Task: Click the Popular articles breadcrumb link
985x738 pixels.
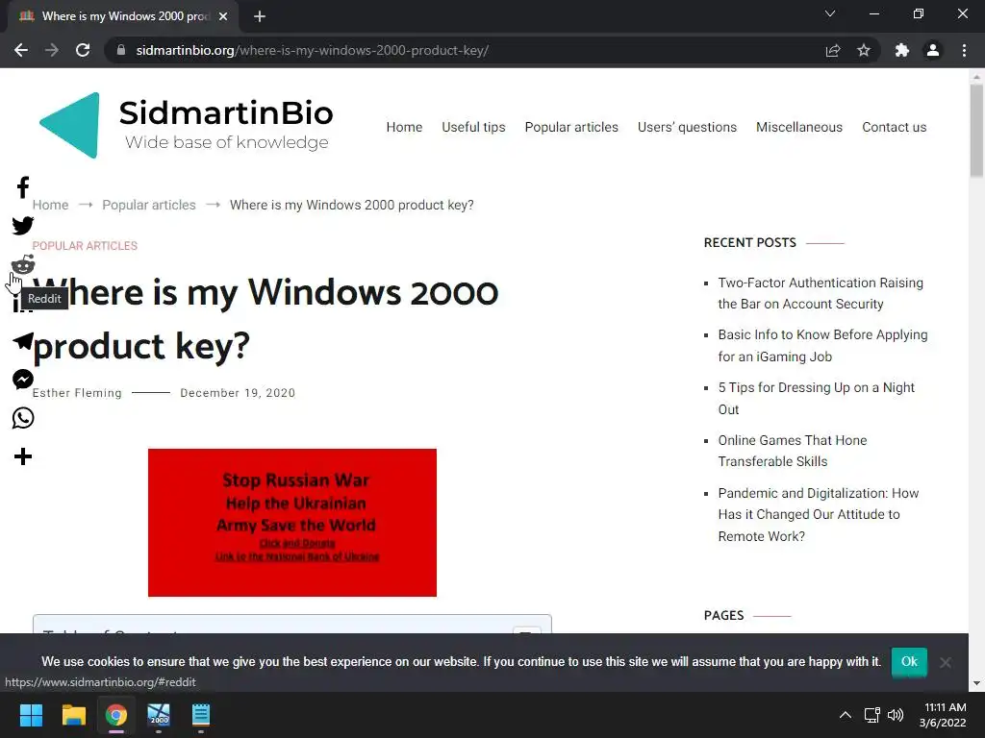Action: tap(149, 205)
